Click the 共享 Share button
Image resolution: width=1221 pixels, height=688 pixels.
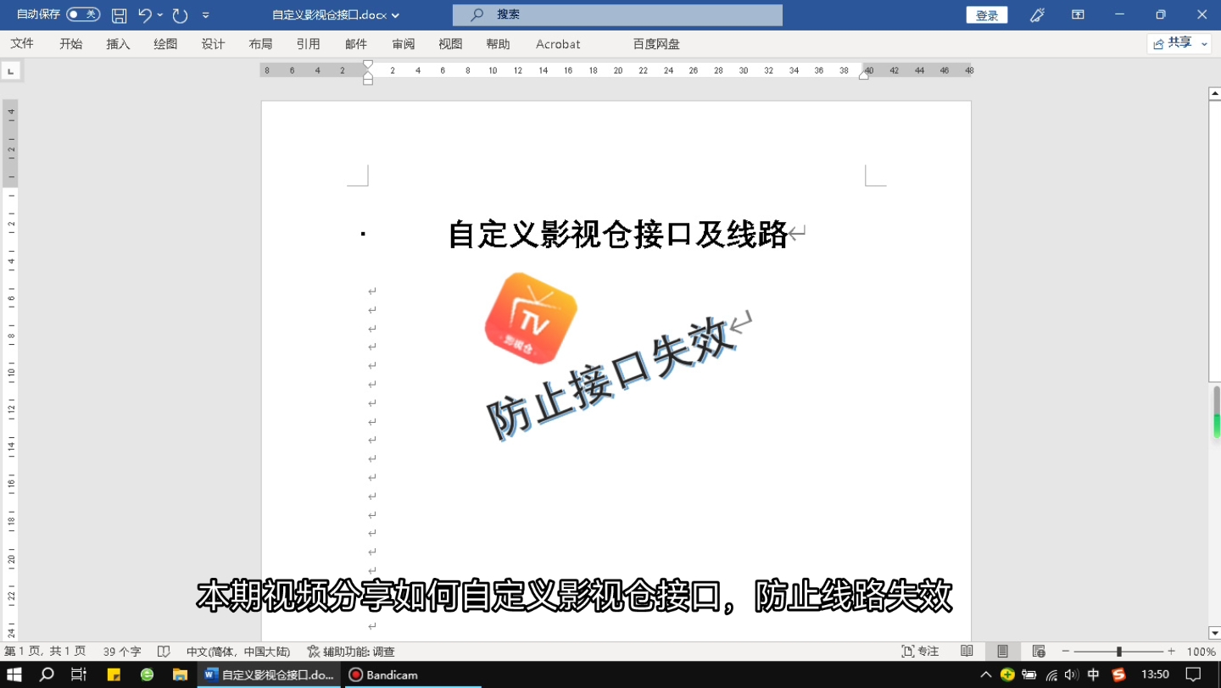tap(1173, 43)
